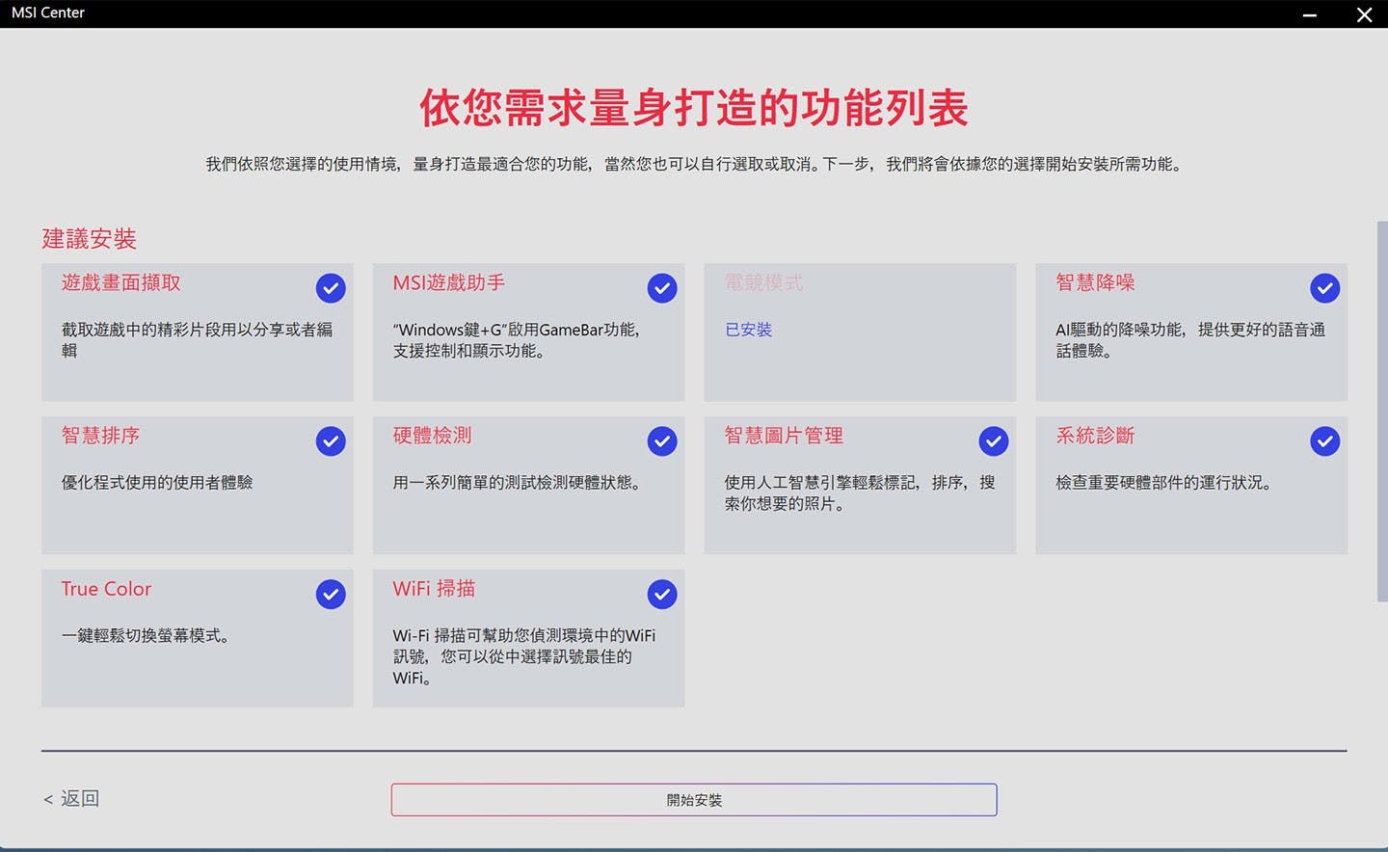Toggle the 硬體檢測 checkmark
Screen dimensions: 1388x852
pos(662,441)
